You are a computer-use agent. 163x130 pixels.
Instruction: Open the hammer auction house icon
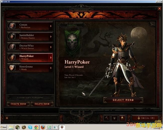pyautogui.click(x=107, y=118)
